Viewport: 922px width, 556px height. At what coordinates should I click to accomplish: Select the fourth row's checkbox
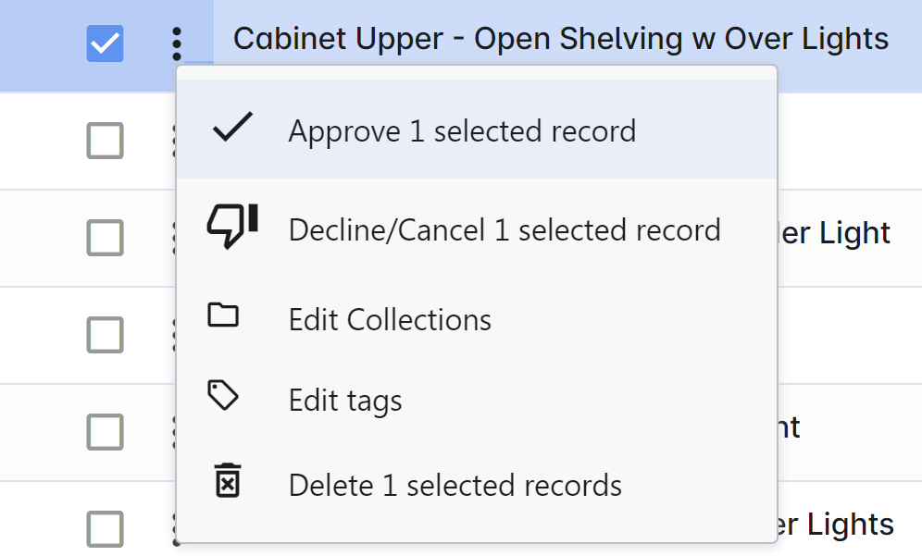click(105, 334)
